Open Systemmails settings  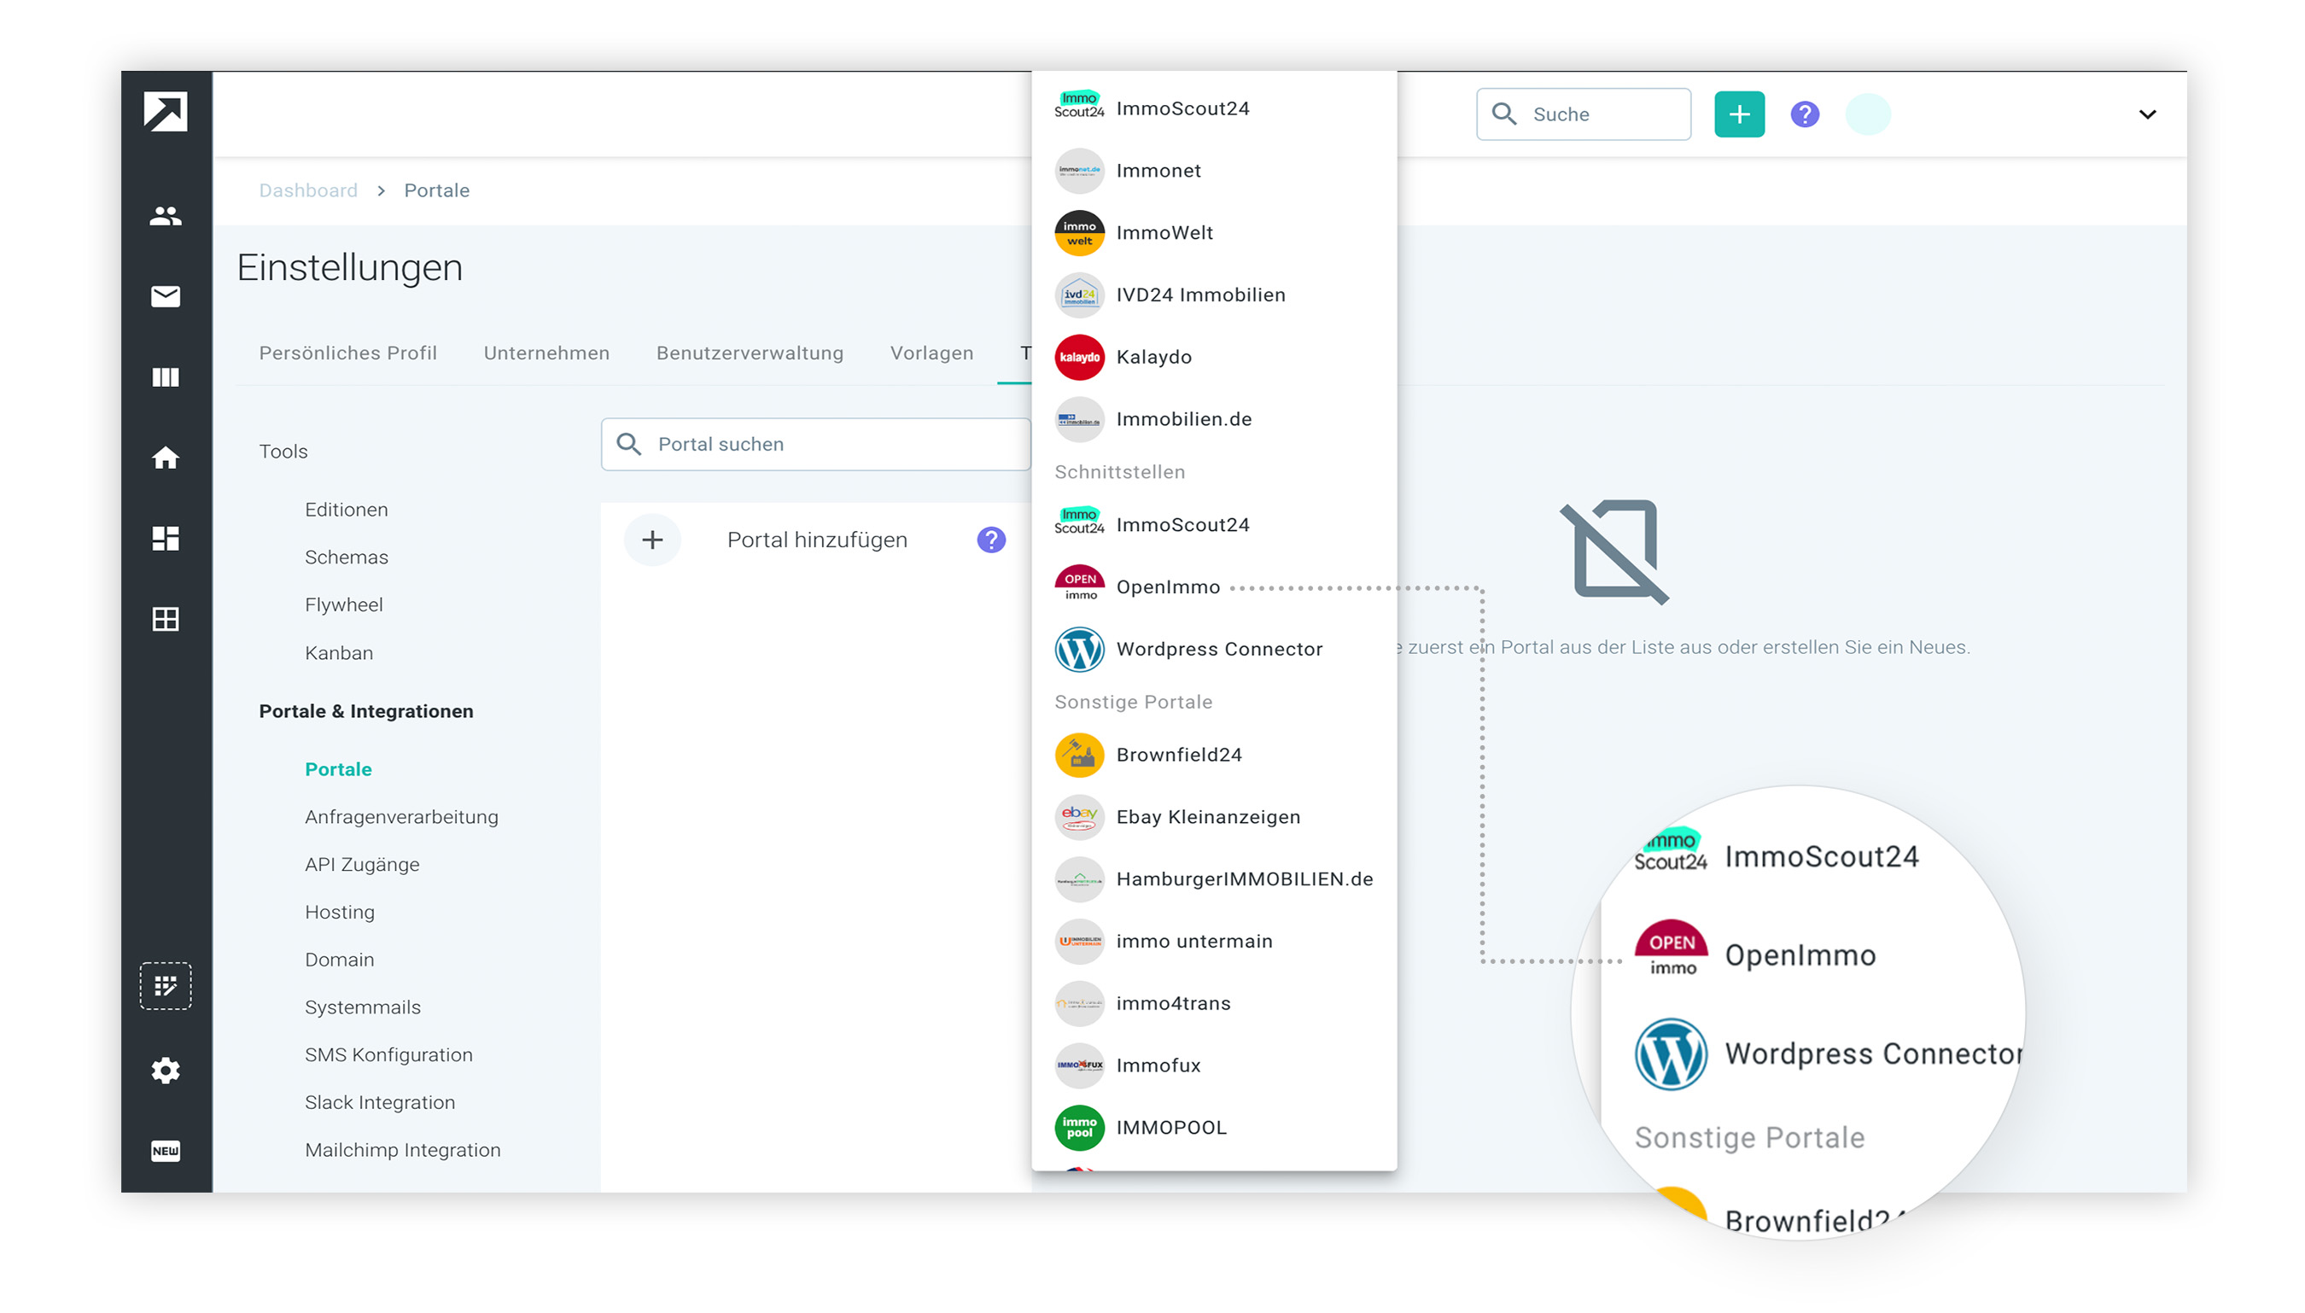pyautogui.click(x=363, y=1007)
